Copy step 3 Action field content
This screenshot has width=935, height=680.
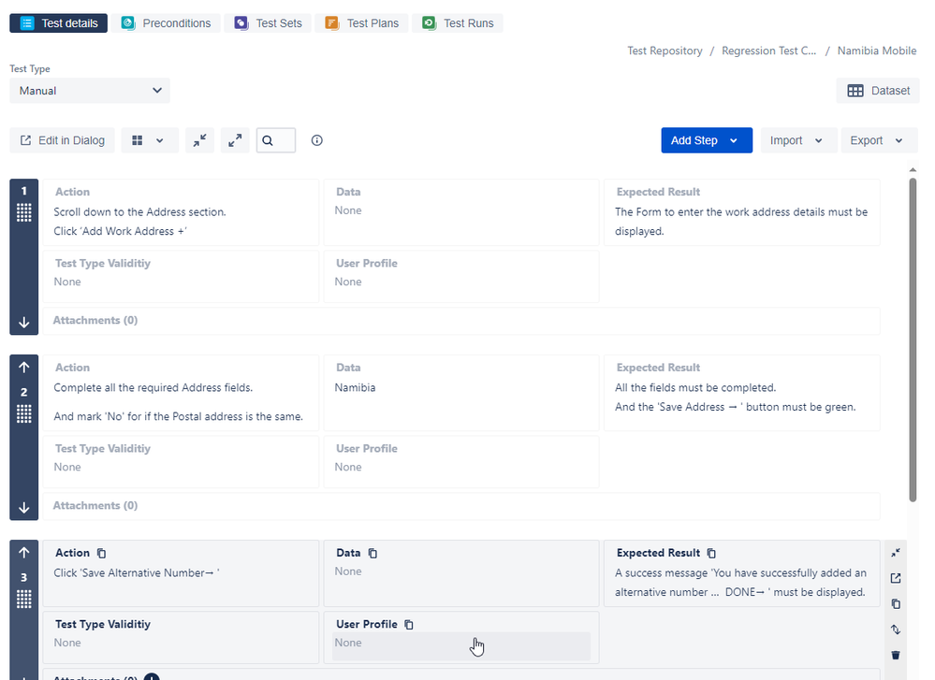pos(101,553)
